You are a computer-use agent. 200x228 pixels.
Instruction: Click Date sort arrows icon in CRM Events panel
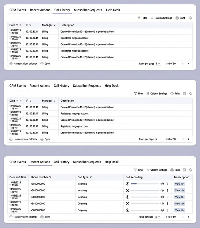click(20, 101)
